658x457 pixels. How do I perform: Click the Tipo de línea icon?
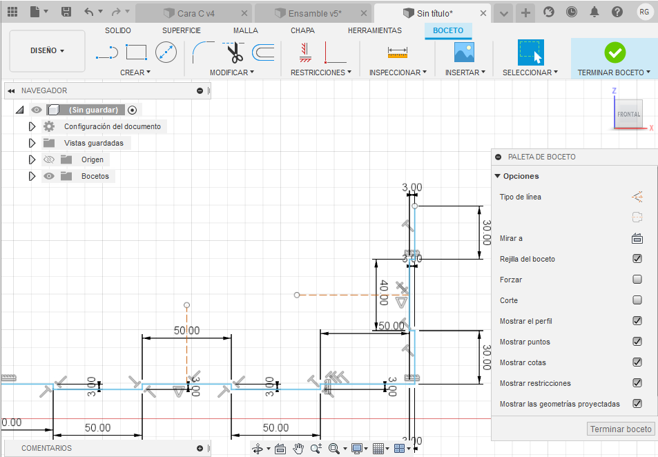[x=637, y=197]
